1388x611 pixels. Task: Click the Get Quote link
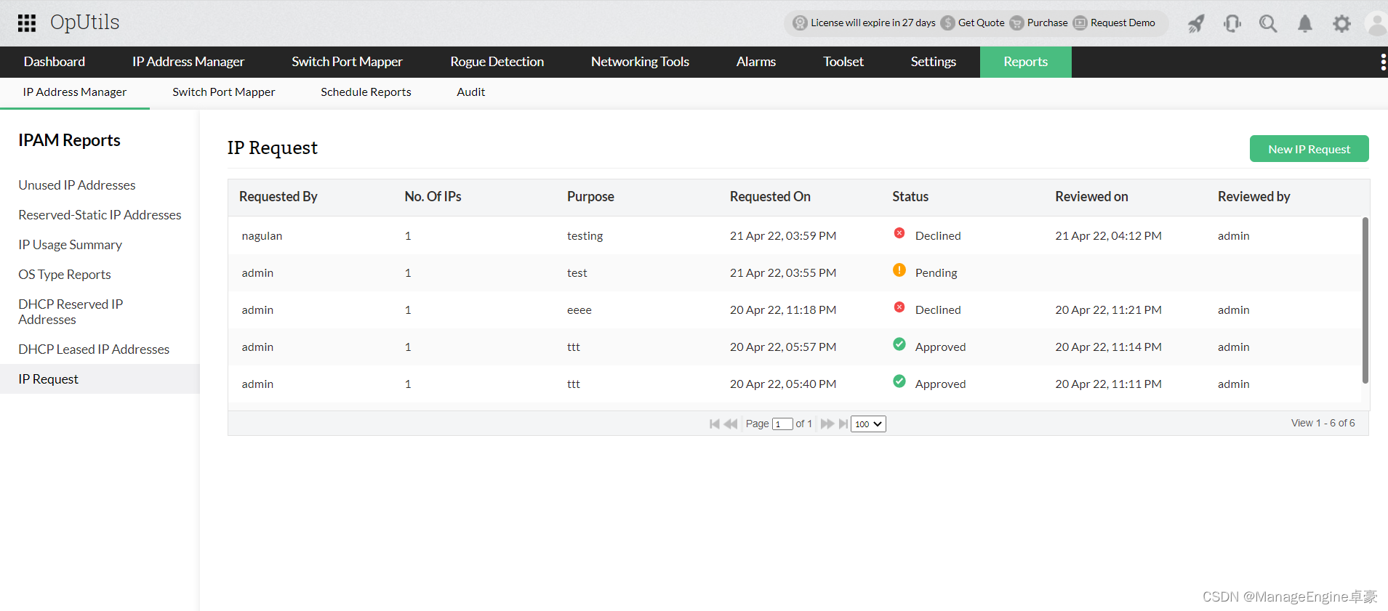(982, 23)
